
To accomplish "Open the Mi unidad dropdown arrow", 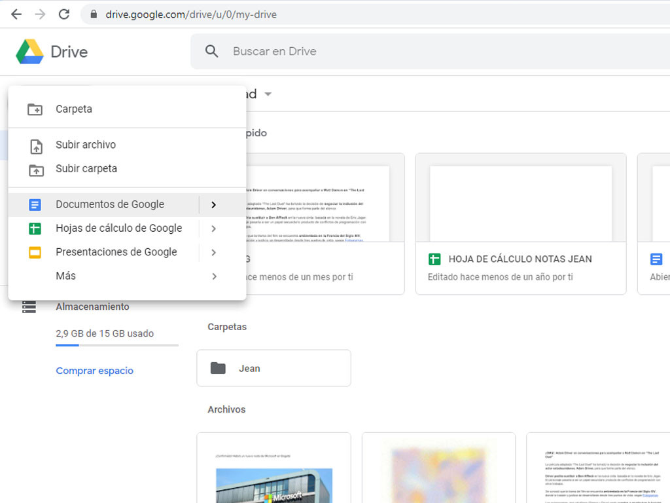I will (269, 94).
